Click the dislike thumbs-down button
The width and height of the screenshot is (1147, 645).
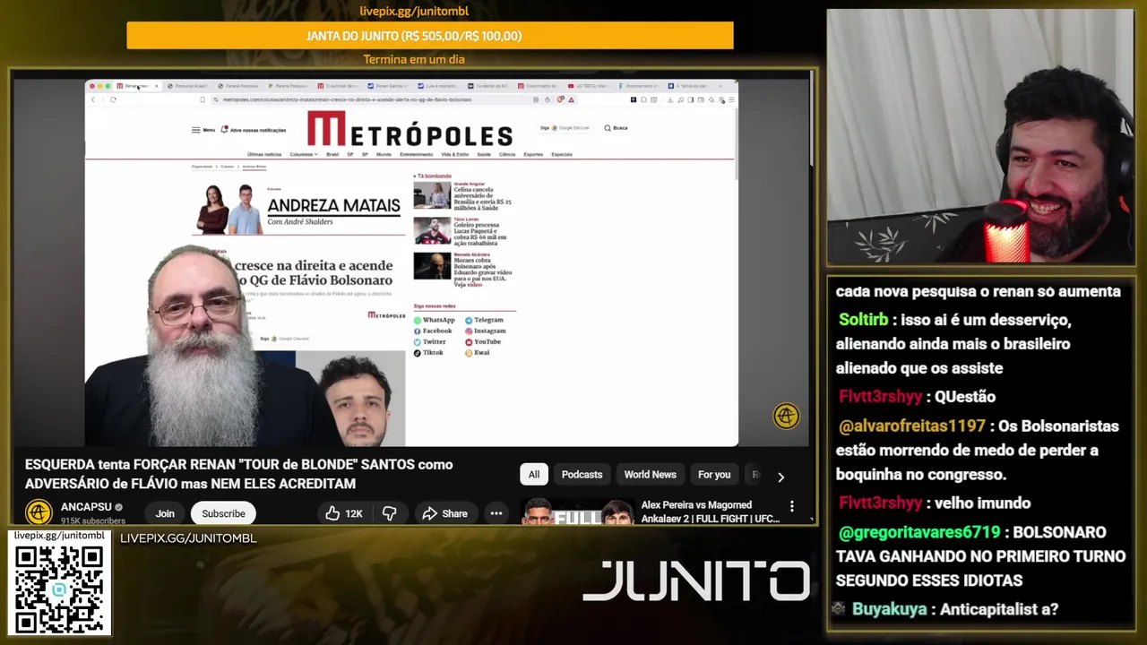[390, 513]
